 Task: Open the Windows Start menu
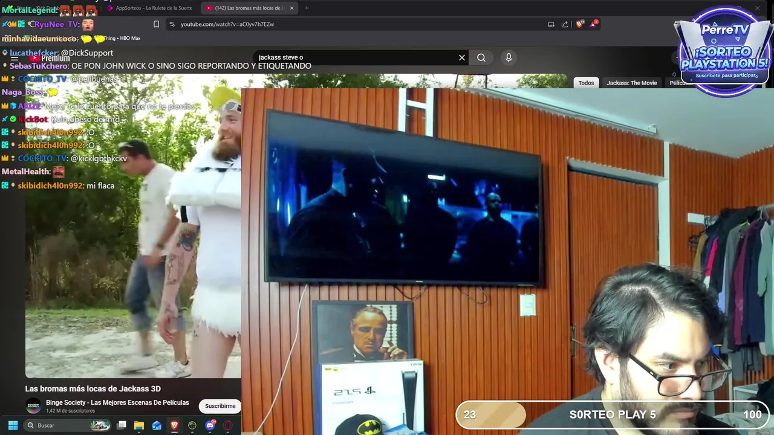coord(13,425)
